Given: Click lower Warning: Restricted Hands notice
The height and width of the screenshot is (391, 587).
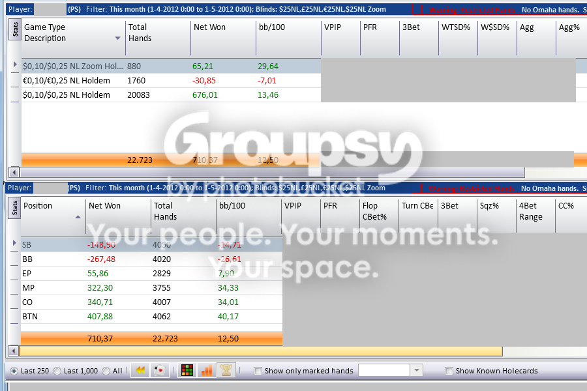Looking at the screenshot, I should [472, 188].
